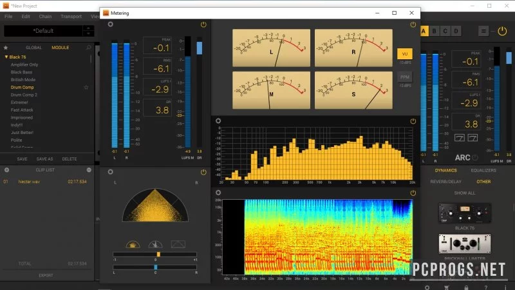
Task: Switch preset browser to MODULE tab
Action: [60, 47]
